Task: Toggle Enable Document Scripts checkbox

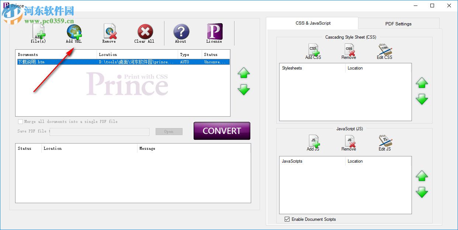Action: coord(287,219)
